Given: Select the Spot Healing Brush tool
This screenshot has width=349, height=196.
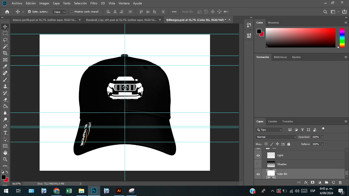Looking at the screenshot, I should (x=5, y=73).
